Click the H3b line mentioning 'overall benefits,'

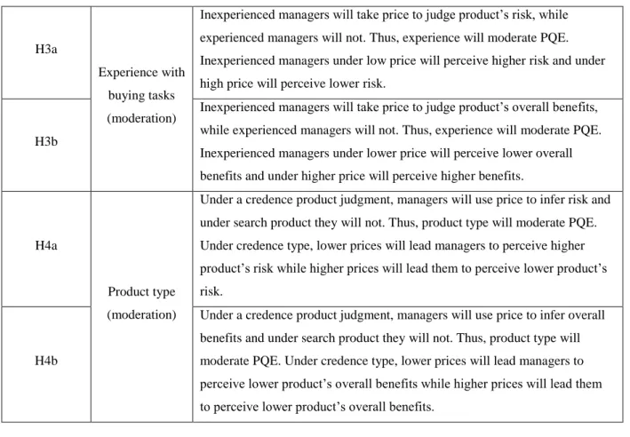[399, 107]
